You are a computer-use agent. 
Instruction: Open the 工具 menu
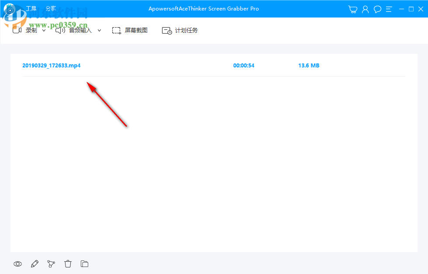click(31, 8)
